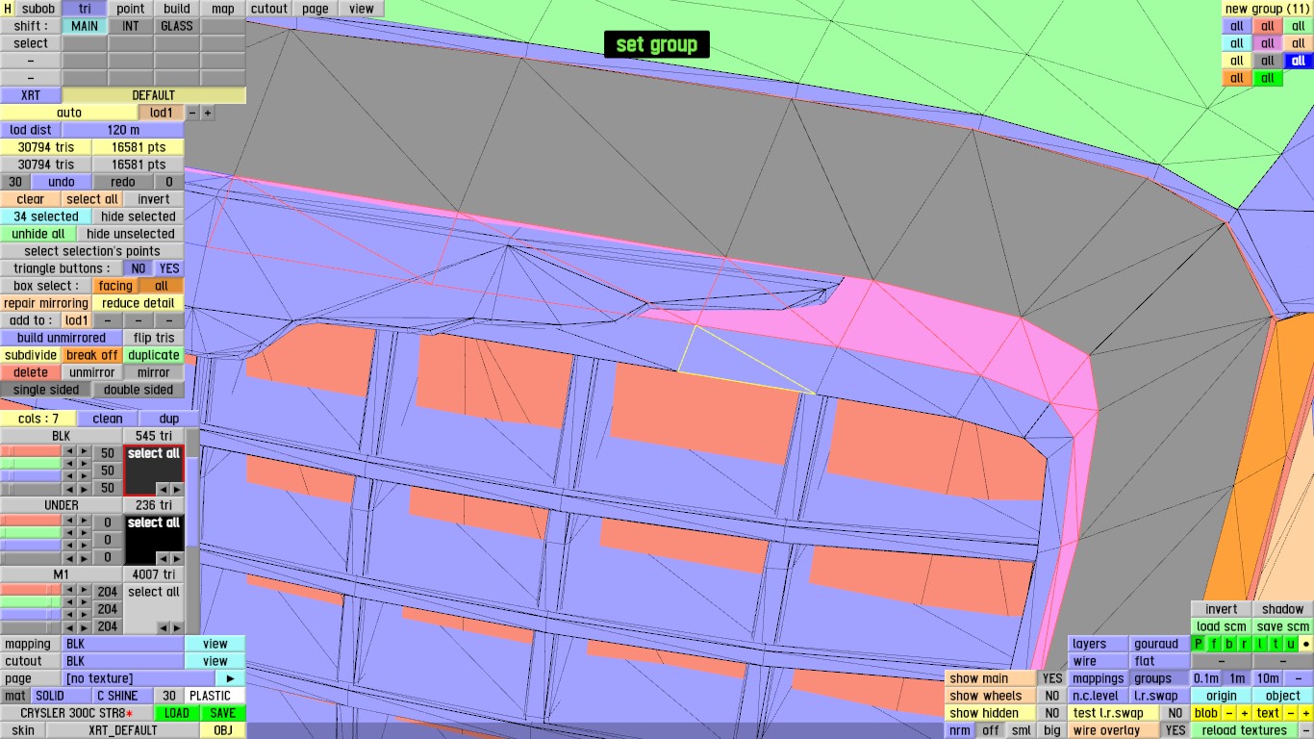
Task: Toggle wire overlay YES setting
Action: pos(1175,730)
